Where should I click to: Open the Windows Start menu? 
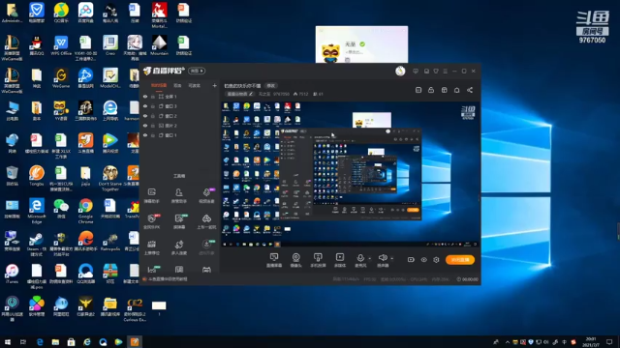[x=8, y=342]
